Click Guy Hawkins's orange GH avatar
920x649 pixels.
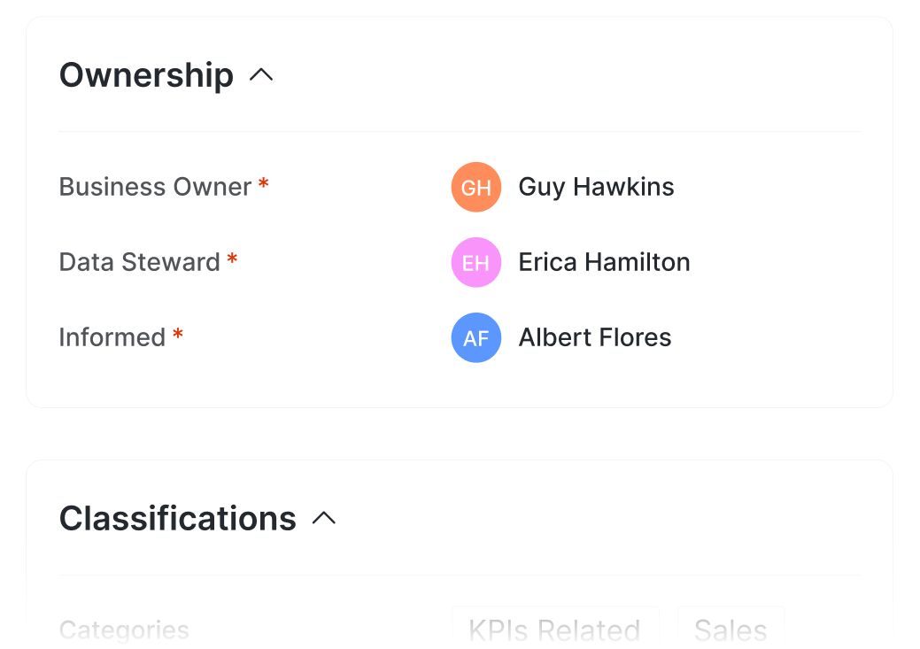[476, 187]
